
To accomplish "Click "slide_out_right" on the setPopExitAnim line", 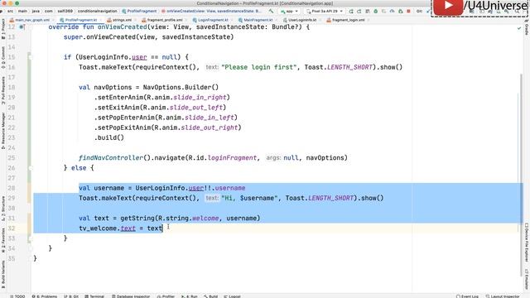I will point(210,127).
